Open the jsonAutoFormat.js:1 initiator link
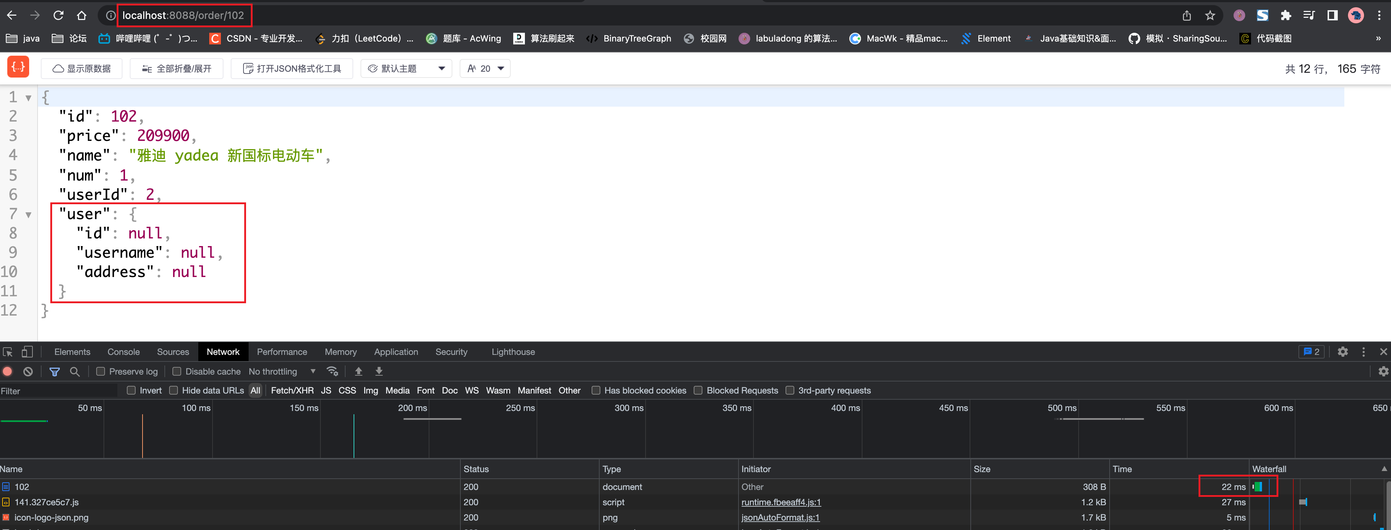The height and width of the screenshot is (530, 1391). (780, 518)
